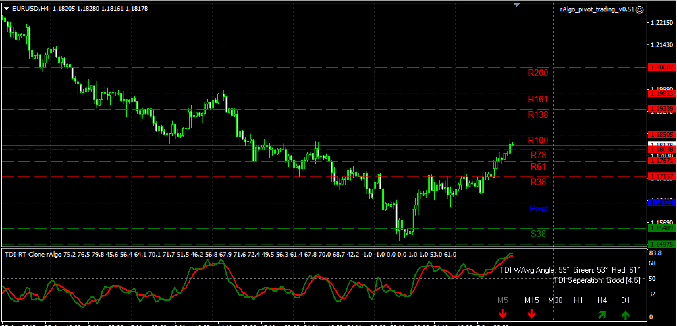Viewport: 677px width, 326px height.
Task: Click the gray chart shift triangle marker
Action: [x=517, y=5]
